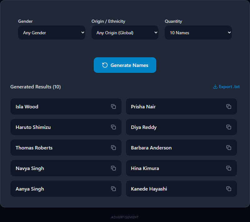Copy the name Barbara Anderson
Image resolution: width=250 pixels, height=222 pixels.
coord(229,148)
